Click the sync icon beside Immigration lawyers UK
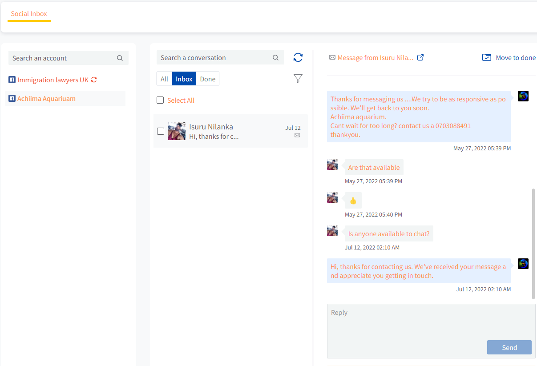Image resolution: width=537 pixels, height=366 pixels. coord(94,80)
